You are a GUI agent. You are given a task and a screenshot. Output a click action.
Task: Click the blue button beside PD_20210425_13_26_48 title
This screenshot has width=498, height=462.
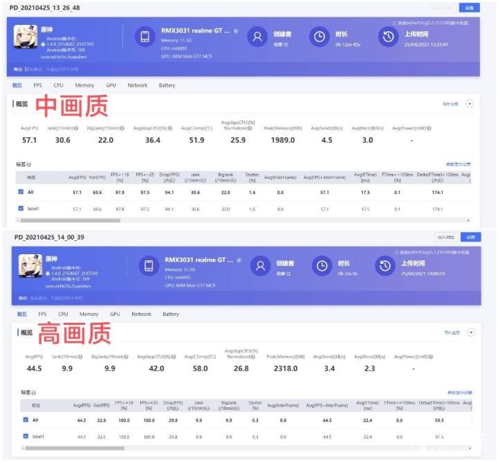point(469,8)
